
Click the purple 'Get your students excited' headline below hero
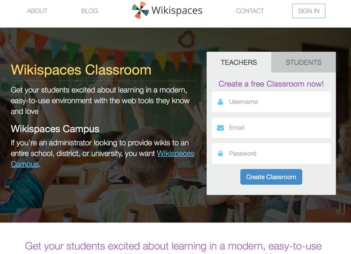pos(173,247)
